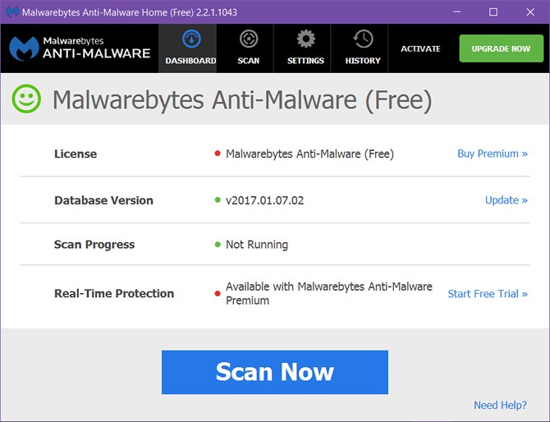Click the Malwarebytes Anti-Malware header logo

tap(80, 48)
